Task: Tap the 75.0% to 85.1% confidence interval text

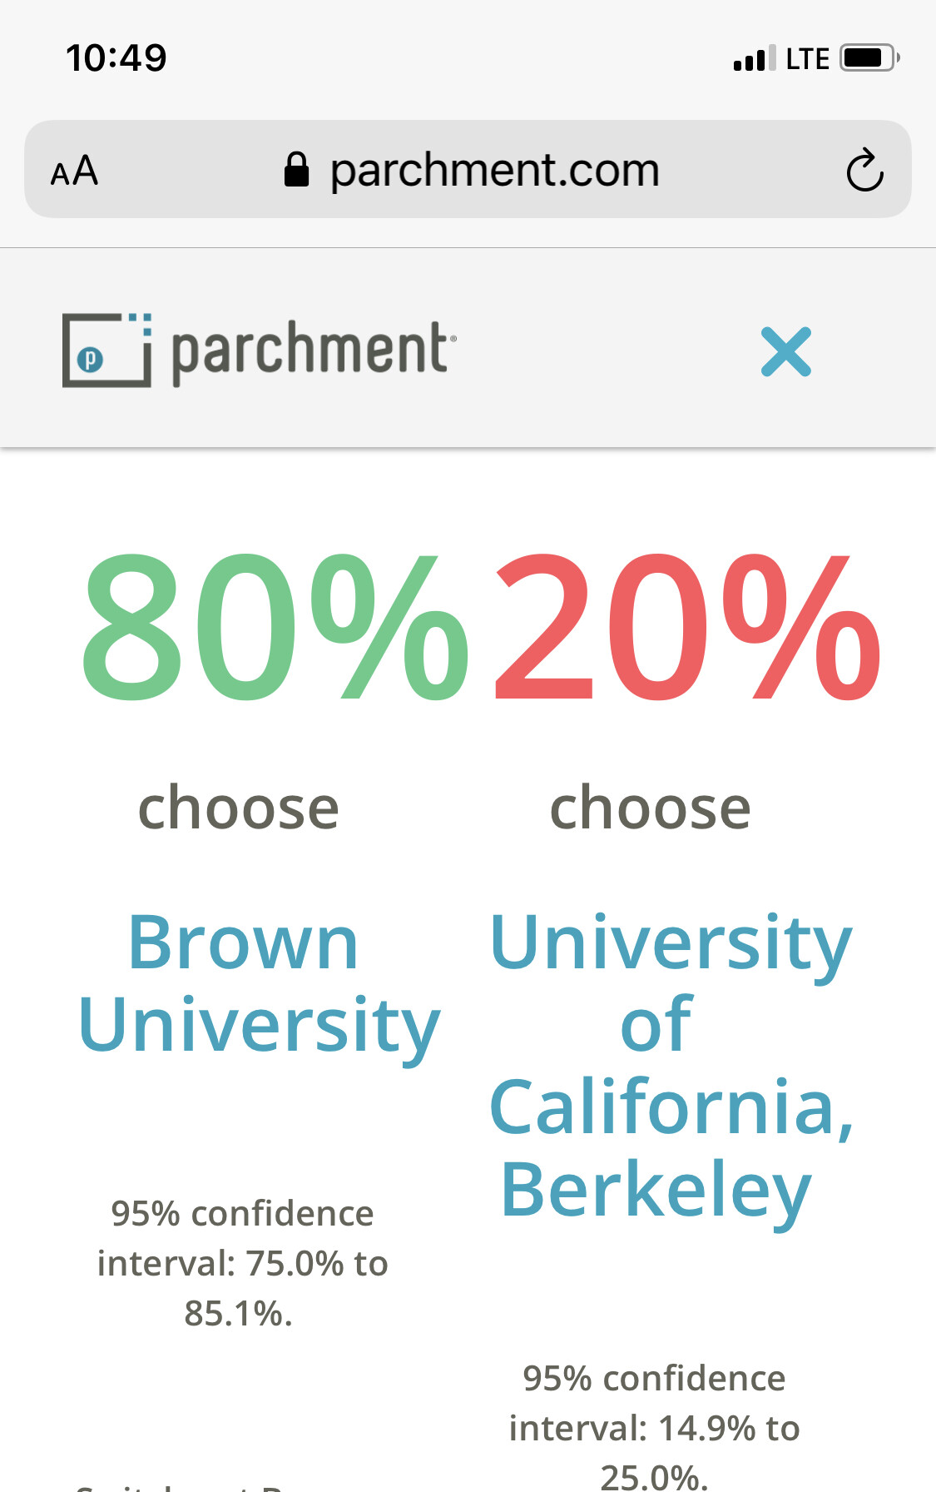Action: [x=242, y=1263]
